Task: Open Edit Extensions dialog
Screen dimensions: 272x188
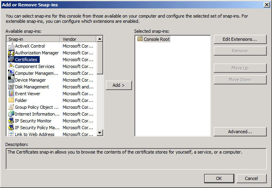Action: point(240,39)
